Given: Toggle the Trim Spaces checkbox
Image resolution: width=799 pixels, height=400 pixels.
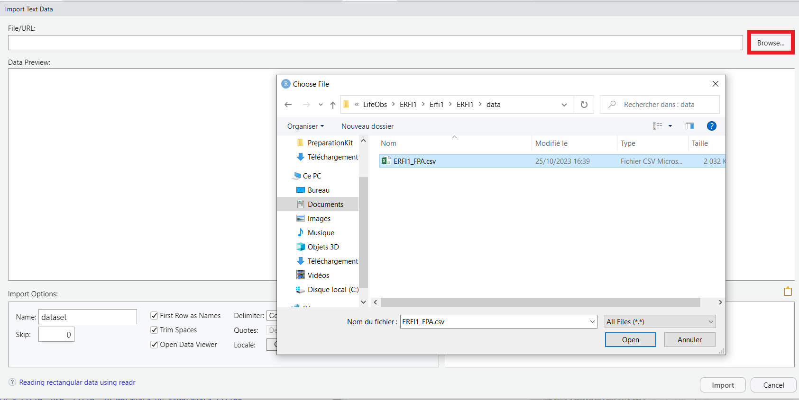Looking at the screenshot, I should pyautogui.click(x=154, y=330).
